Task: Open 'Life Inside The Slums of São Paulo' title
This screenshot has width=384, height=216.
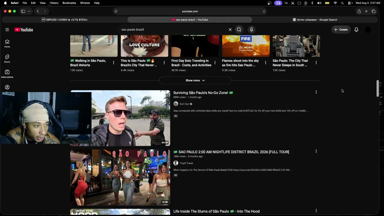Action: (x=216, y=211)
